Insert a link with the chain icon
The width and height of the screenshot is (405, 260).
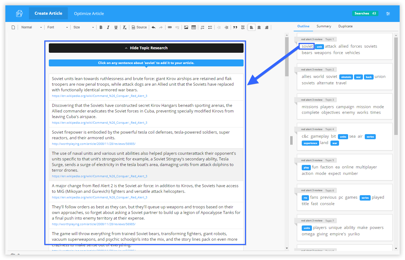[x=170, y=27]
